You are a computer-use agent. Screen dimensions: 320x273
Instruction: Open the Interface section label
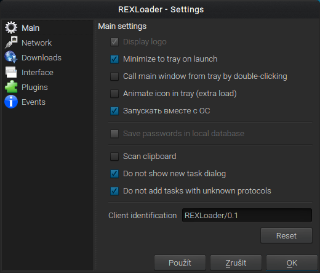tap(38, 73)
